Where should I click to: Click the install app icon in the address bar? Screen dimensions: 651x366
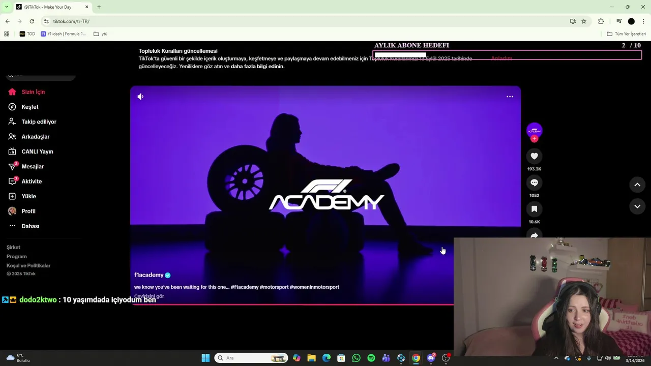point(573,21)
